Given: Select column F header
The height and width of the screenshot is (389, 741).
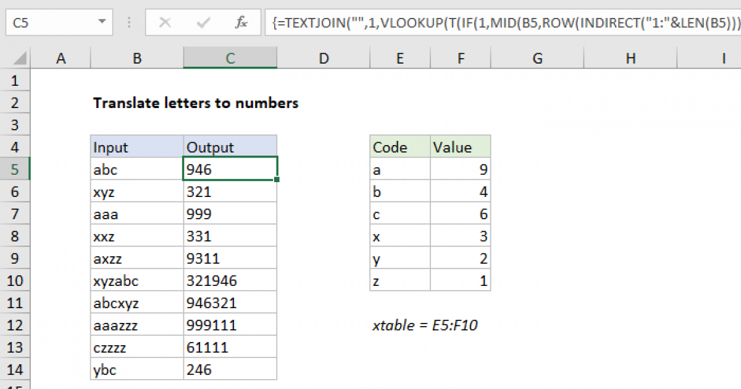Looking at the screenshot, I should pos(460,57).
